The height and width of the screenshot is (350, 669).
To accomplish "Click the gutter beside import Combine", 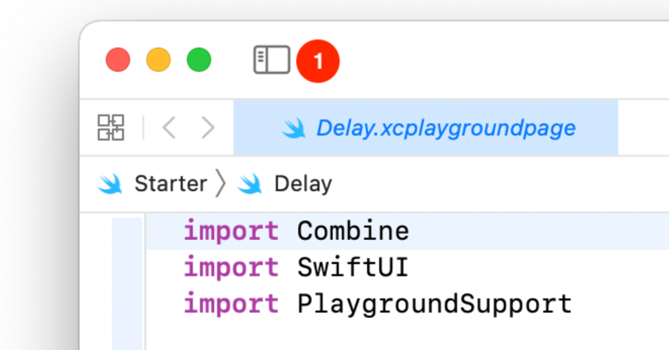I will point(126,231).
